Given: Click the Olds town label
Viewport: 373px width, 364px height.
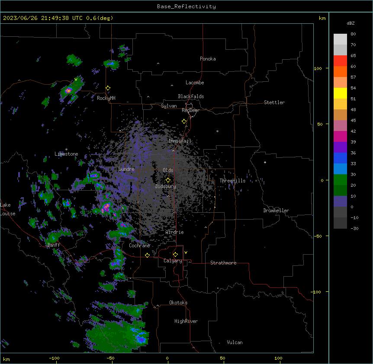Looking at the screenshot, I should click(x=168, y=170).
